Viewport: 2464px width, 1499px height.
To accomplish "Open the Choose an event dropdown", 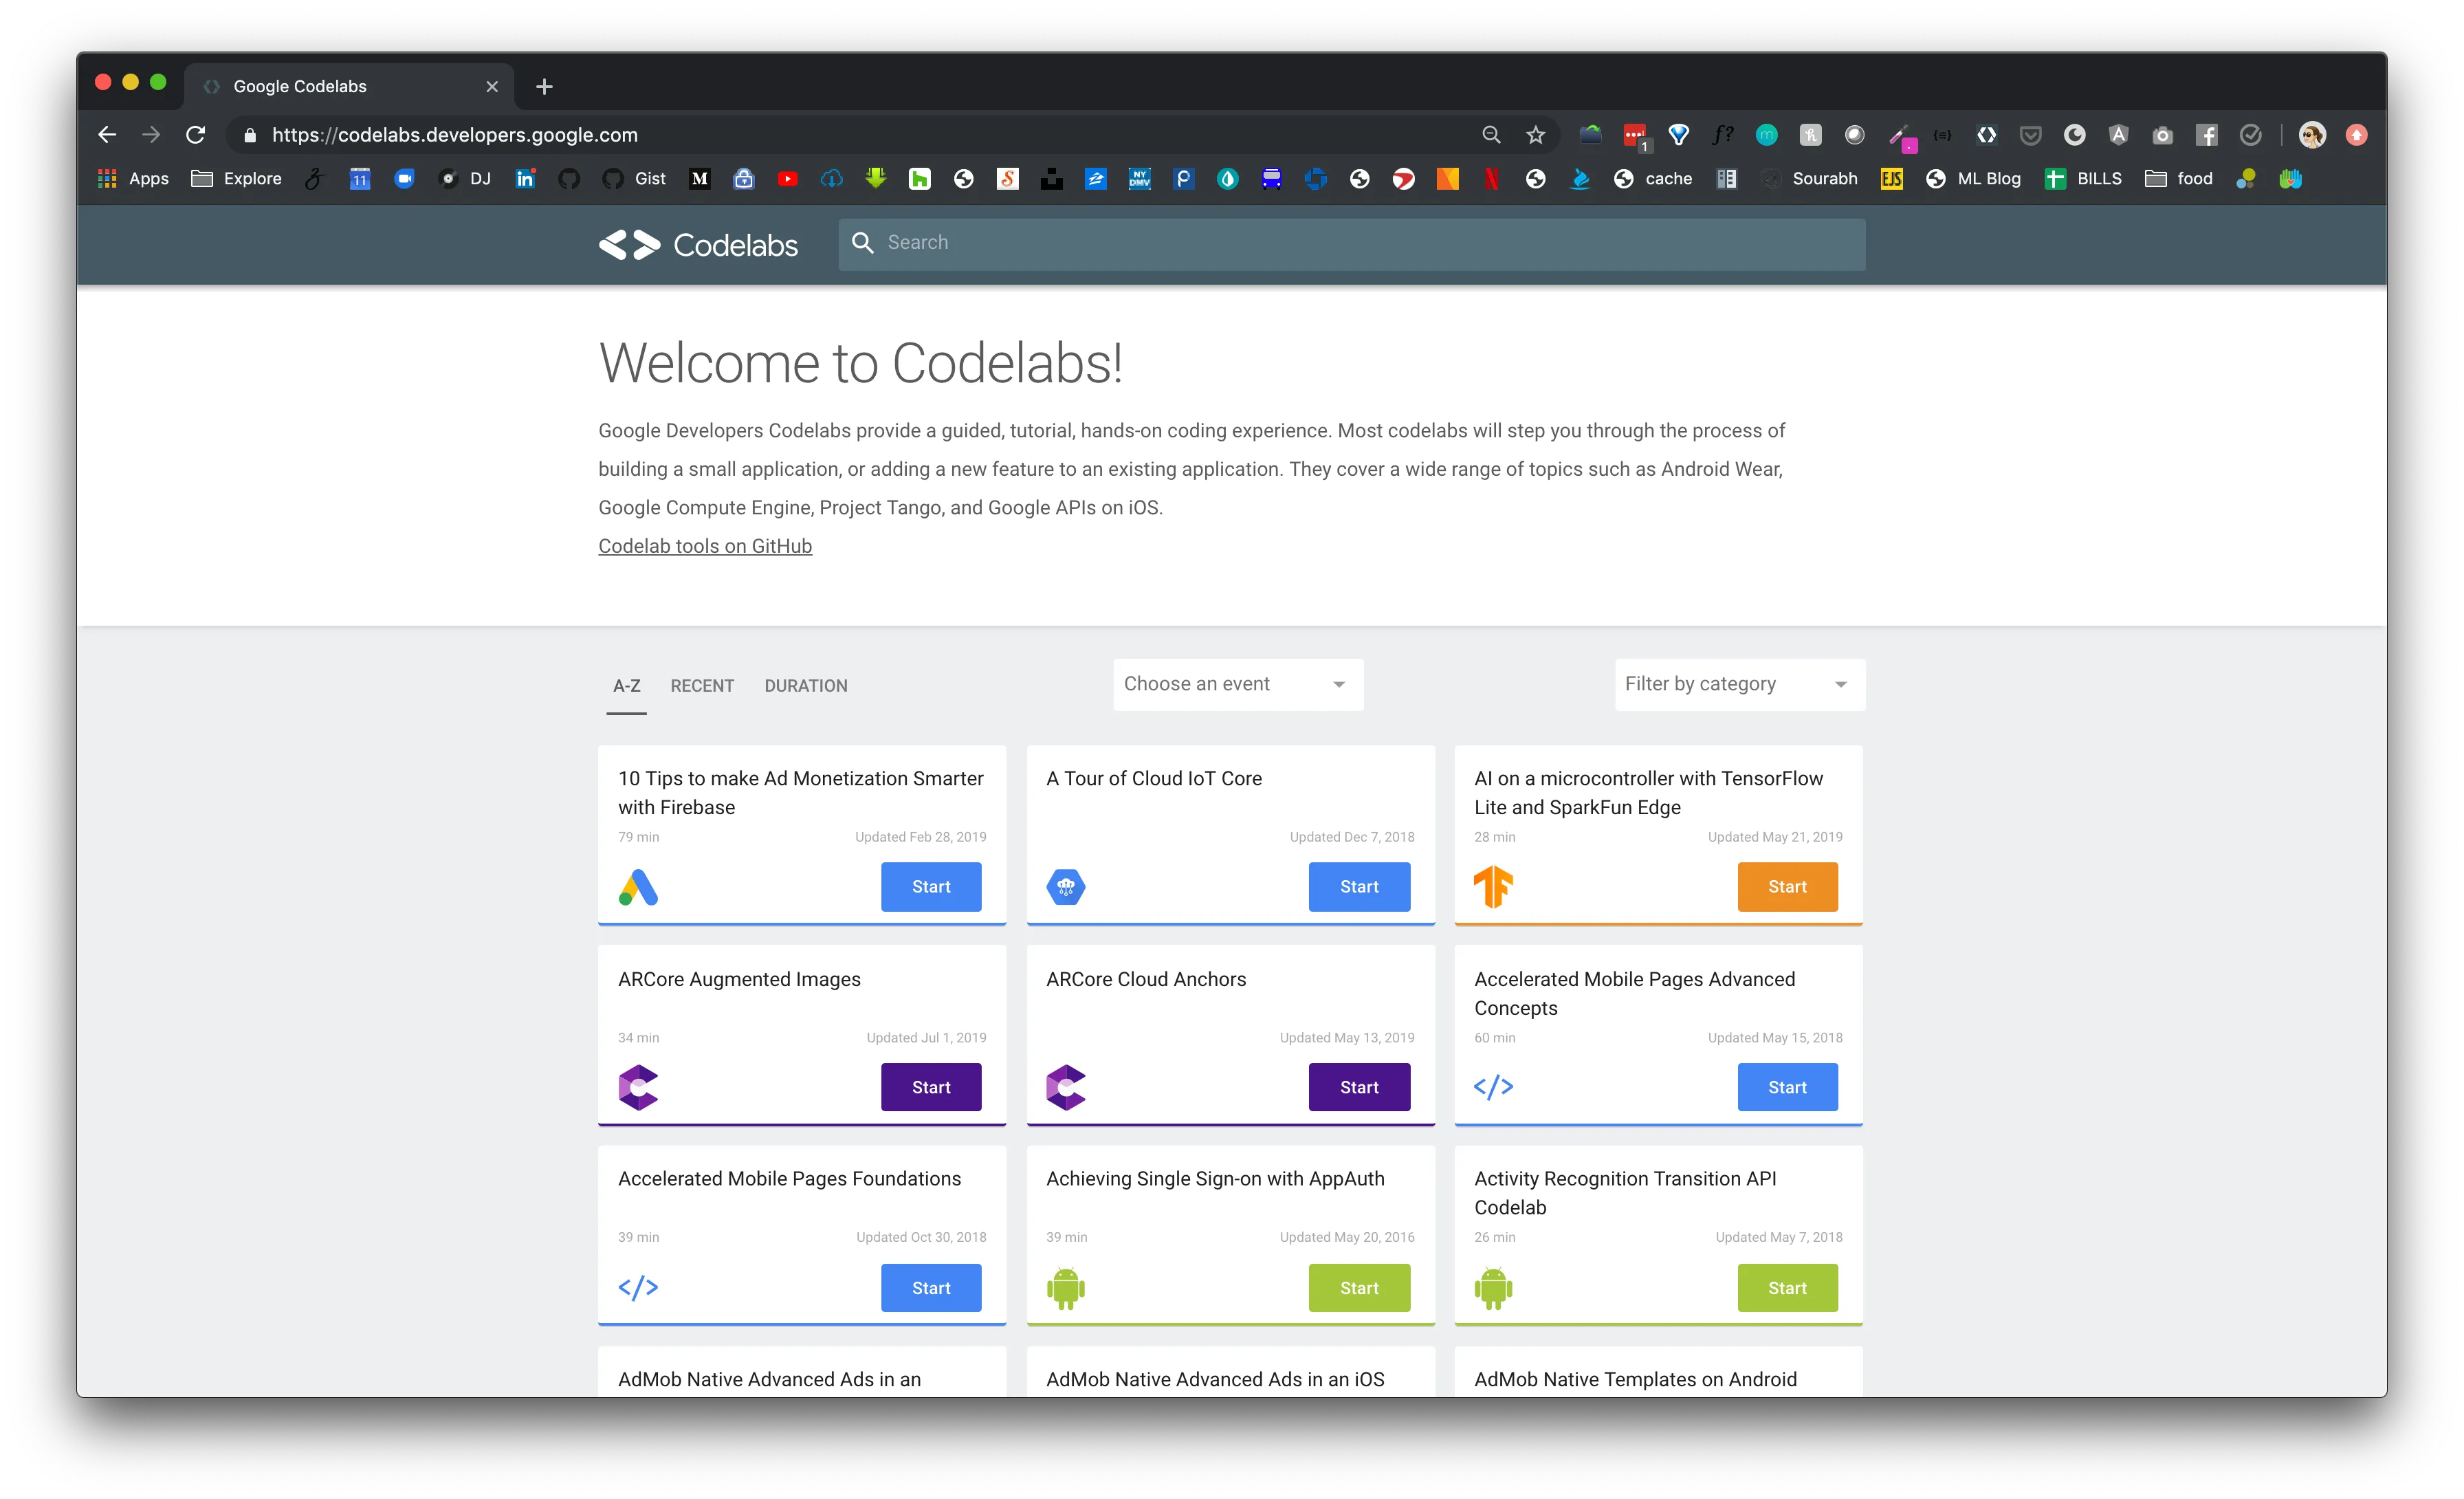I will pyautogui.click(x=1237, y=685).
